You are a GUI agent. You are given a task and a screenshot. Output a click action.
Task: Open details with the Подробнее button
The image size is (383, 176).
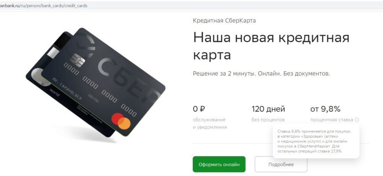(281, 164)
